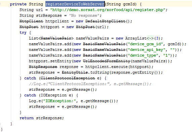Click the "device_gcm_id" string
The height and width of the screenshot is (137, 192).
click(145, 44)
